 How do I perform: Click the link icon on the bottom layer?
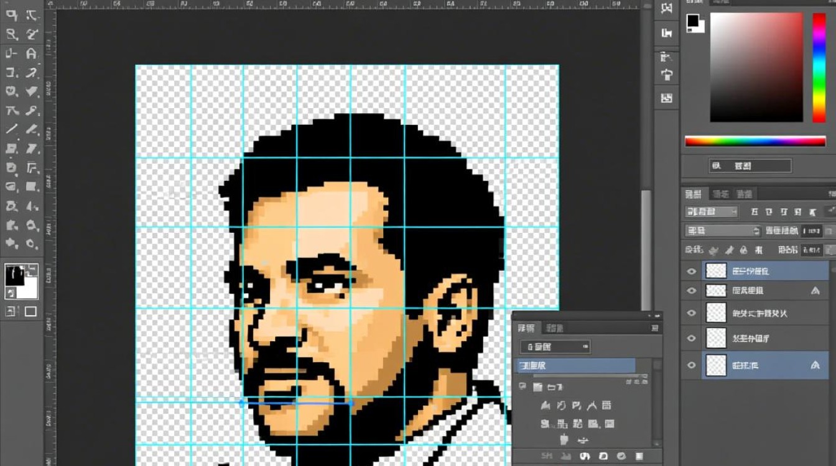click(815, 365)
